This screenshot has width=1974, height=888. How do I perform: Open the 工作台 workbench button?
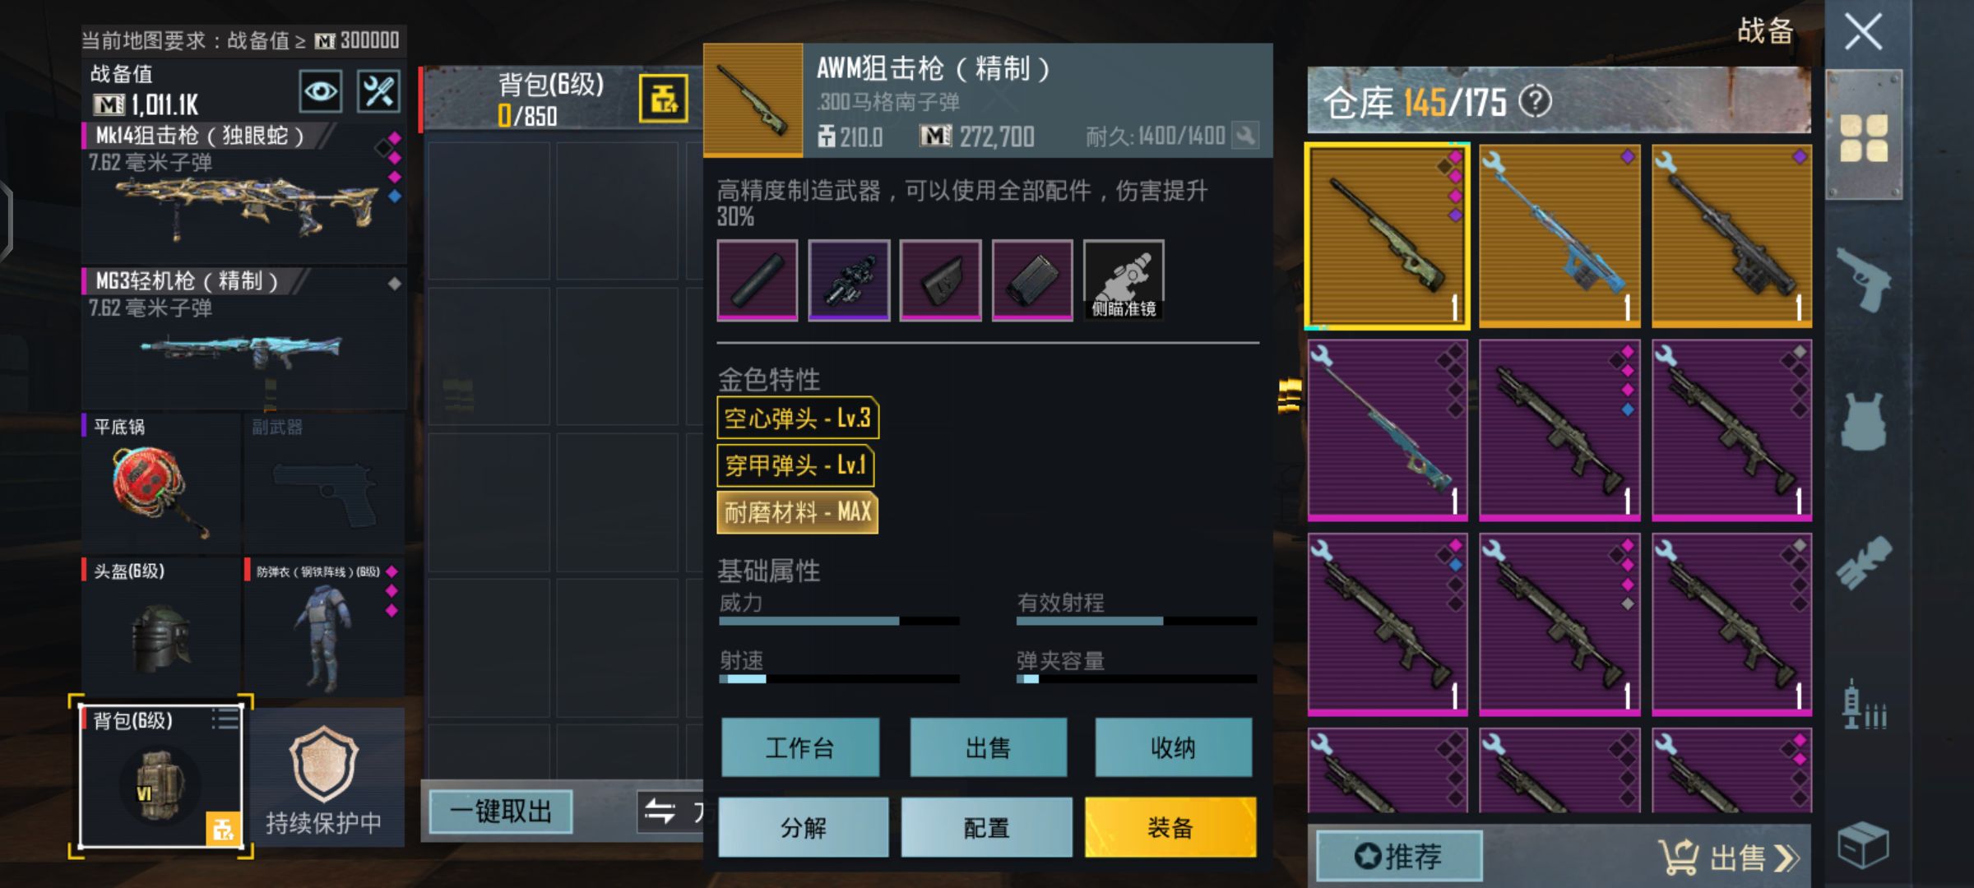(800, 747)
